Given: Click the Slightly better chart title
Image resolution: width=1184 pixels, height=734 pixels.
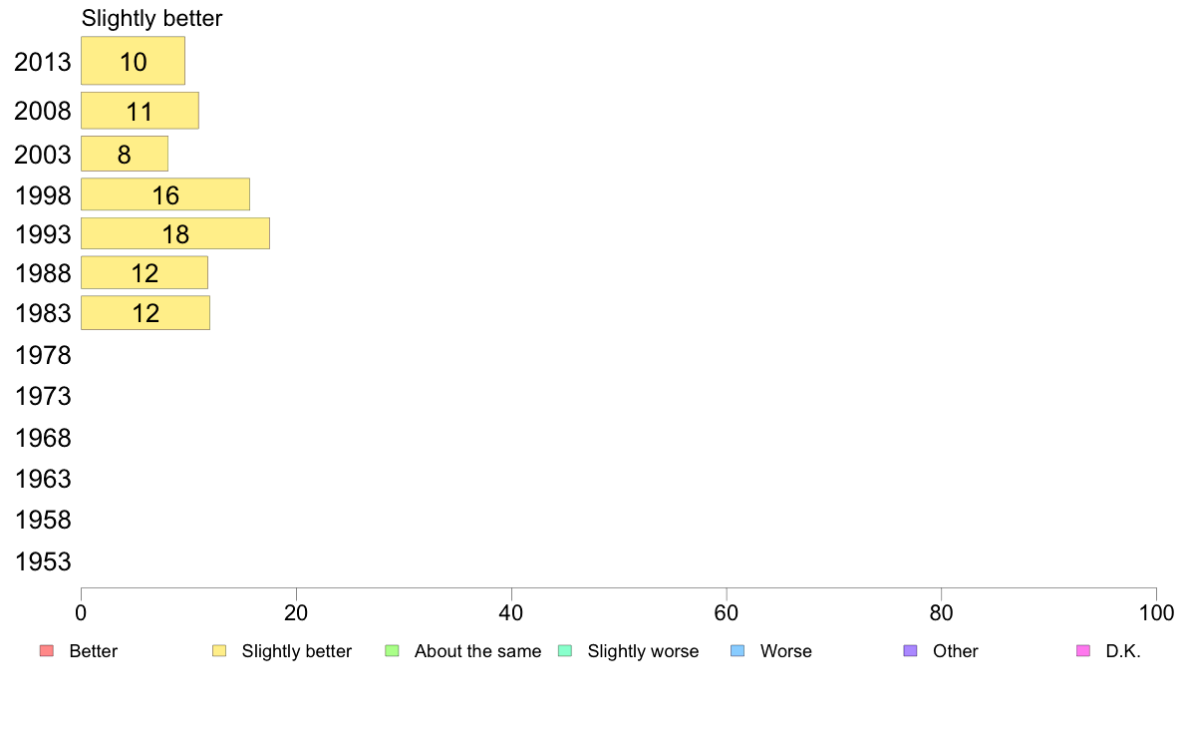Looking at the screenshot, I should [x=151, y=18].
